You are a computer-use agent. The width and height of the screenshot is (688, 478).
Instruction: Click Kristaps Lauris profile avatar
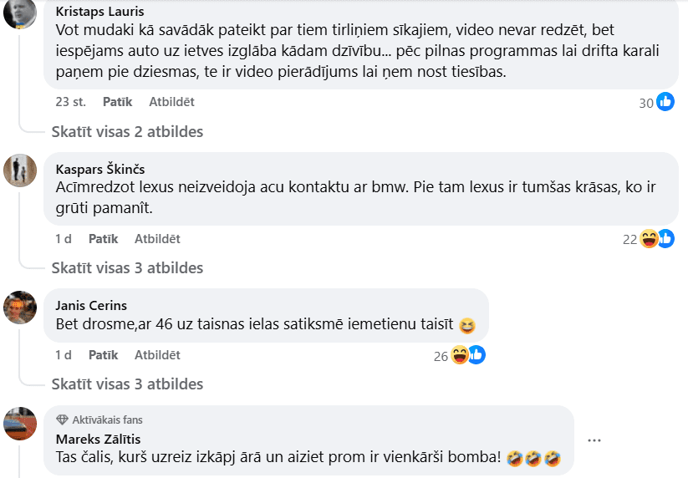click(x=19, y=12)
